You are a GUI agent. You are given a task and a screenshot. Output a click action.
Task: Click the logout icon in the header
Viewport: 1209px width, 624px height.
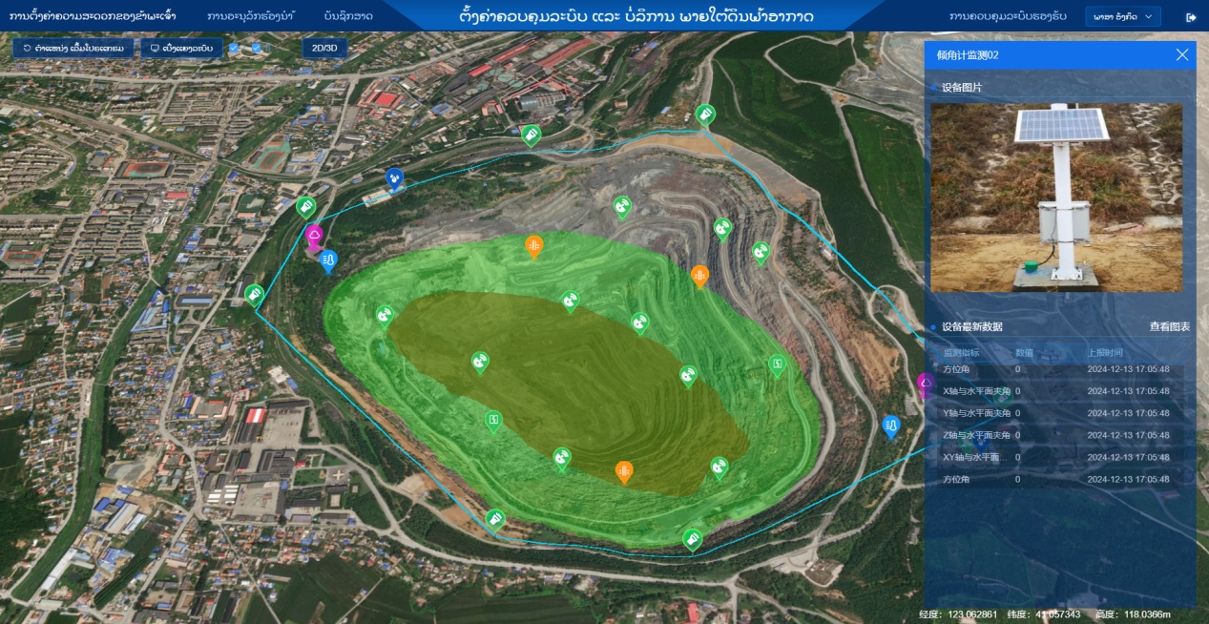click(1190, 17)
